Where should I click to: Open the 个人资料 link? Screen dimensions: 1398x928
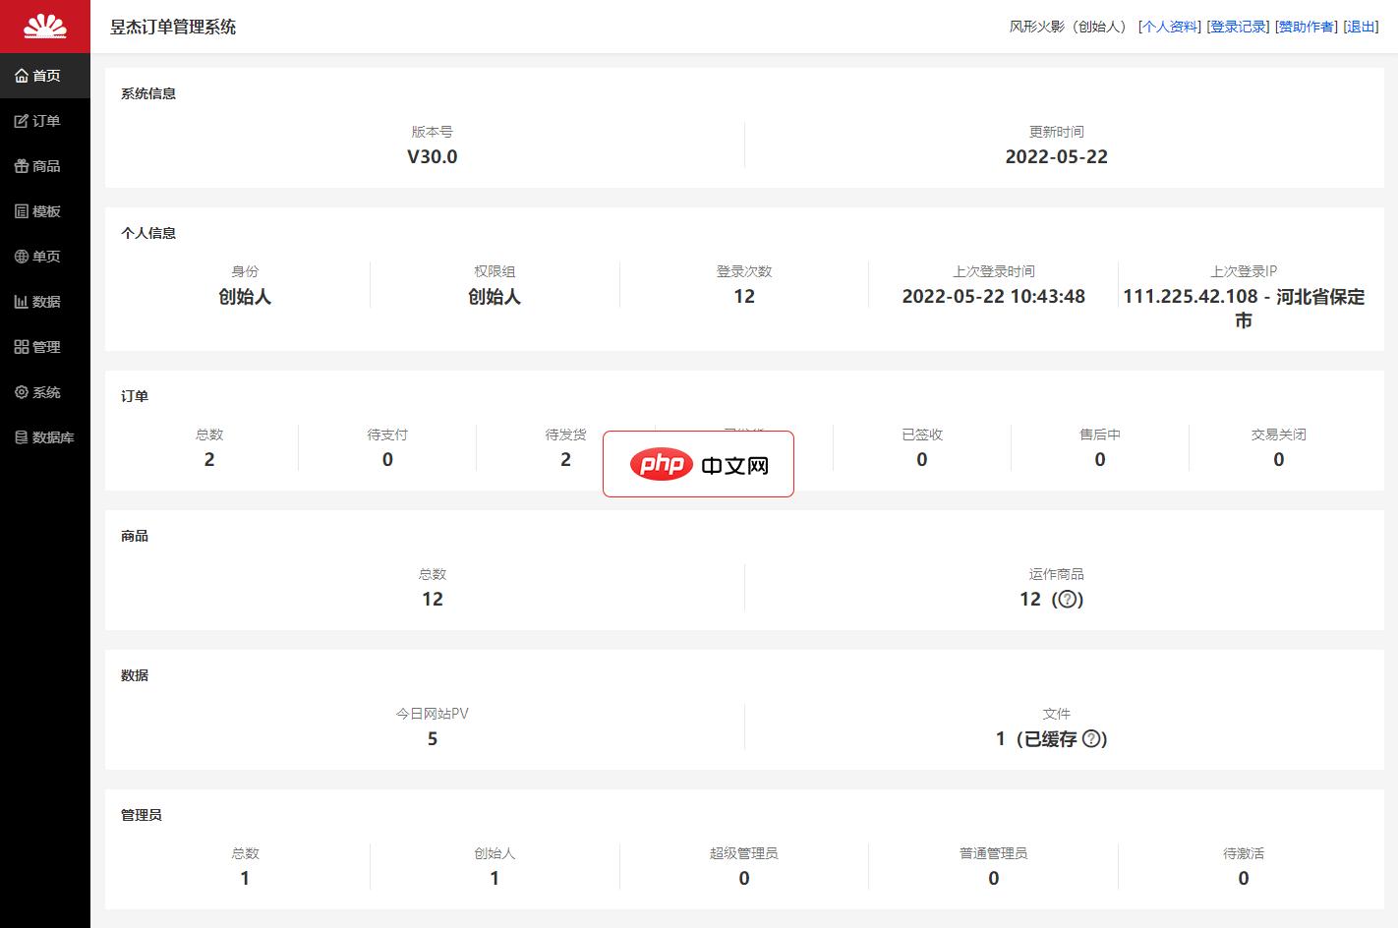(1169, 27)
